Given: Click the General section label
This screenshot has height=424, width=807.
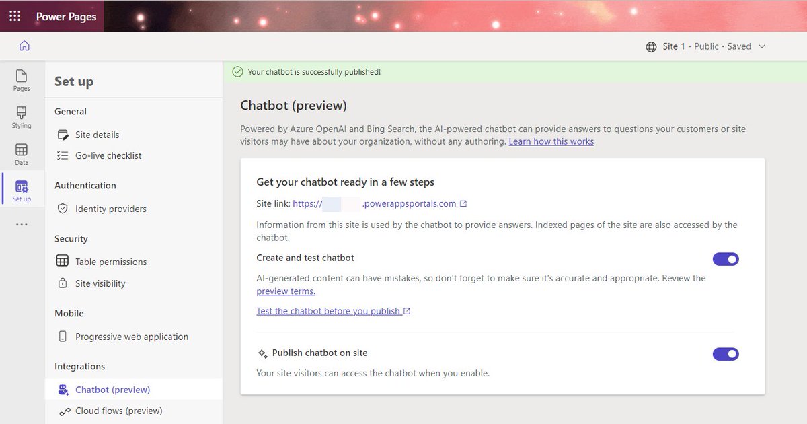Looking at the screenshot, I should (71, 112).
